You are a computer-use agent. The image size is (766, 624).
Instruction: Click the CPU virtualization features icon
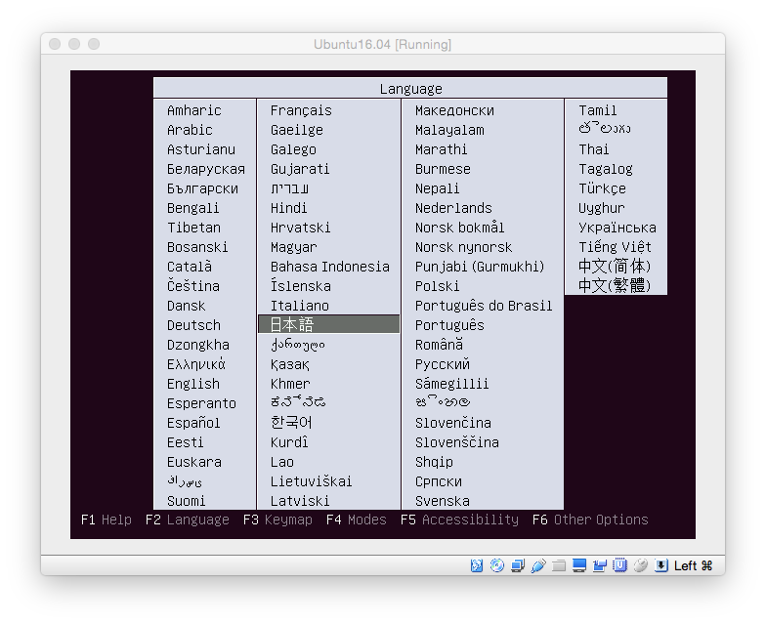[619, 565]
